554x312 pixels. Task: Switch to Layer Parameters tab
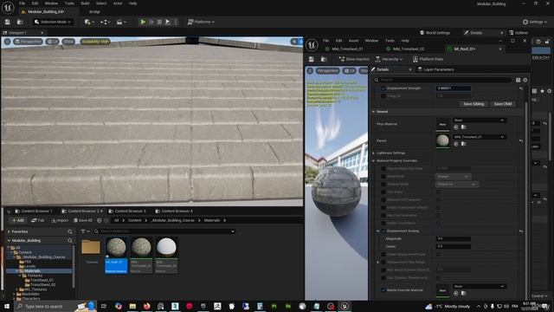click(x=435, y=69)
